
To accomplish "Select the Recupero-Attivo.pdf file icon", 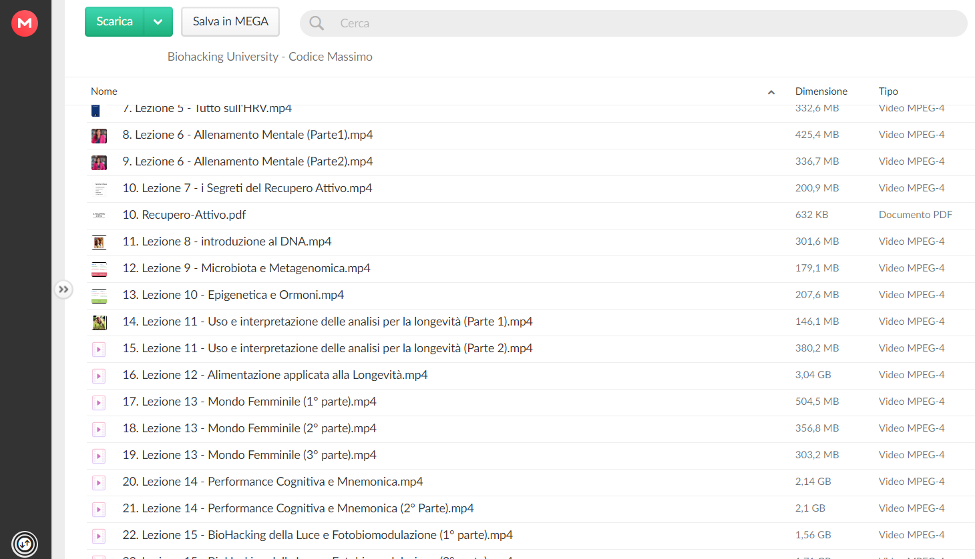I will click(x=99, y=215).
